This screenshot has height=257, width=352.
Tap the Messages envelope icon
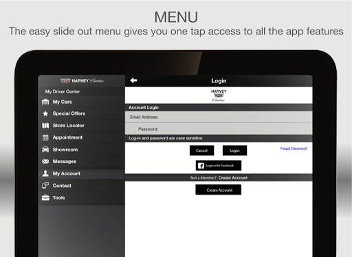pos(45,161)
